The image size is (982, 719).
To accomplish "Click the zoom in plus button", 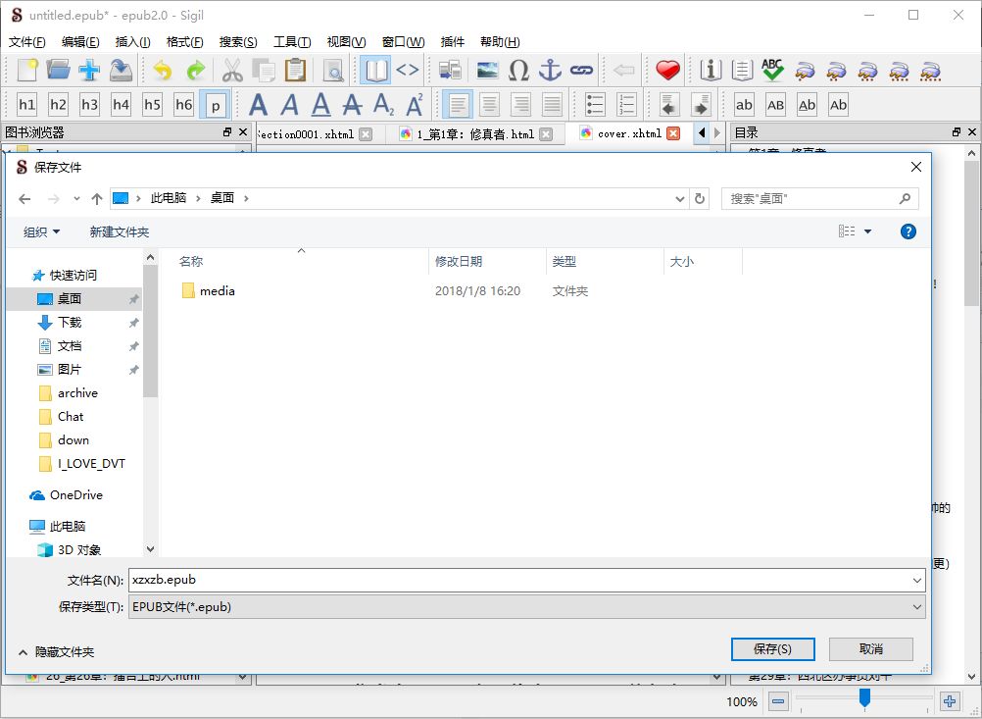I will [950, 701].
